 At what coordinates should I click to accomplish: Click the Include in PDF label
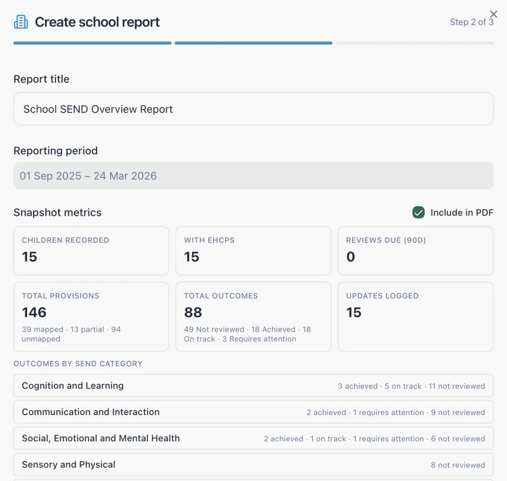pyautogui.click(x=461, y=213)
